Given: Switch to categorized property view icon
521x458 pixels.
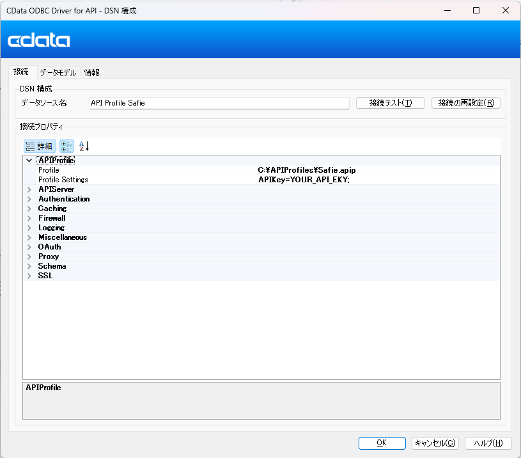Looking at the screenshot, I should [x=66, y=146].
